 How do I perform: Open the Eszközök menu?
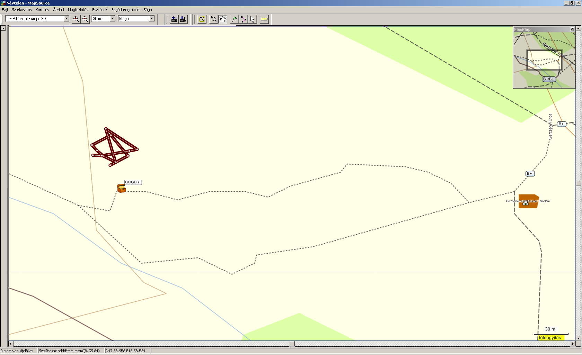pos(99,10)
